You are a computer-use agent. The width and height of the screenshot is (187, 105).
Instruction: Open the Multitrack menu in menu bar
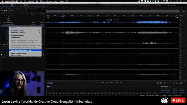click(31, 1)
